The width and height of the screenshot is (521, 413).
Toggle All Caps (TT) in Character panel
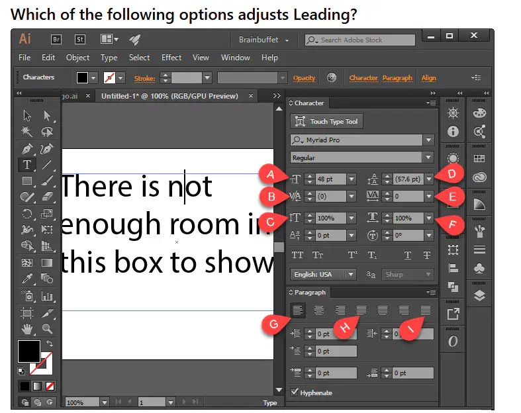(x=297, y=255)
